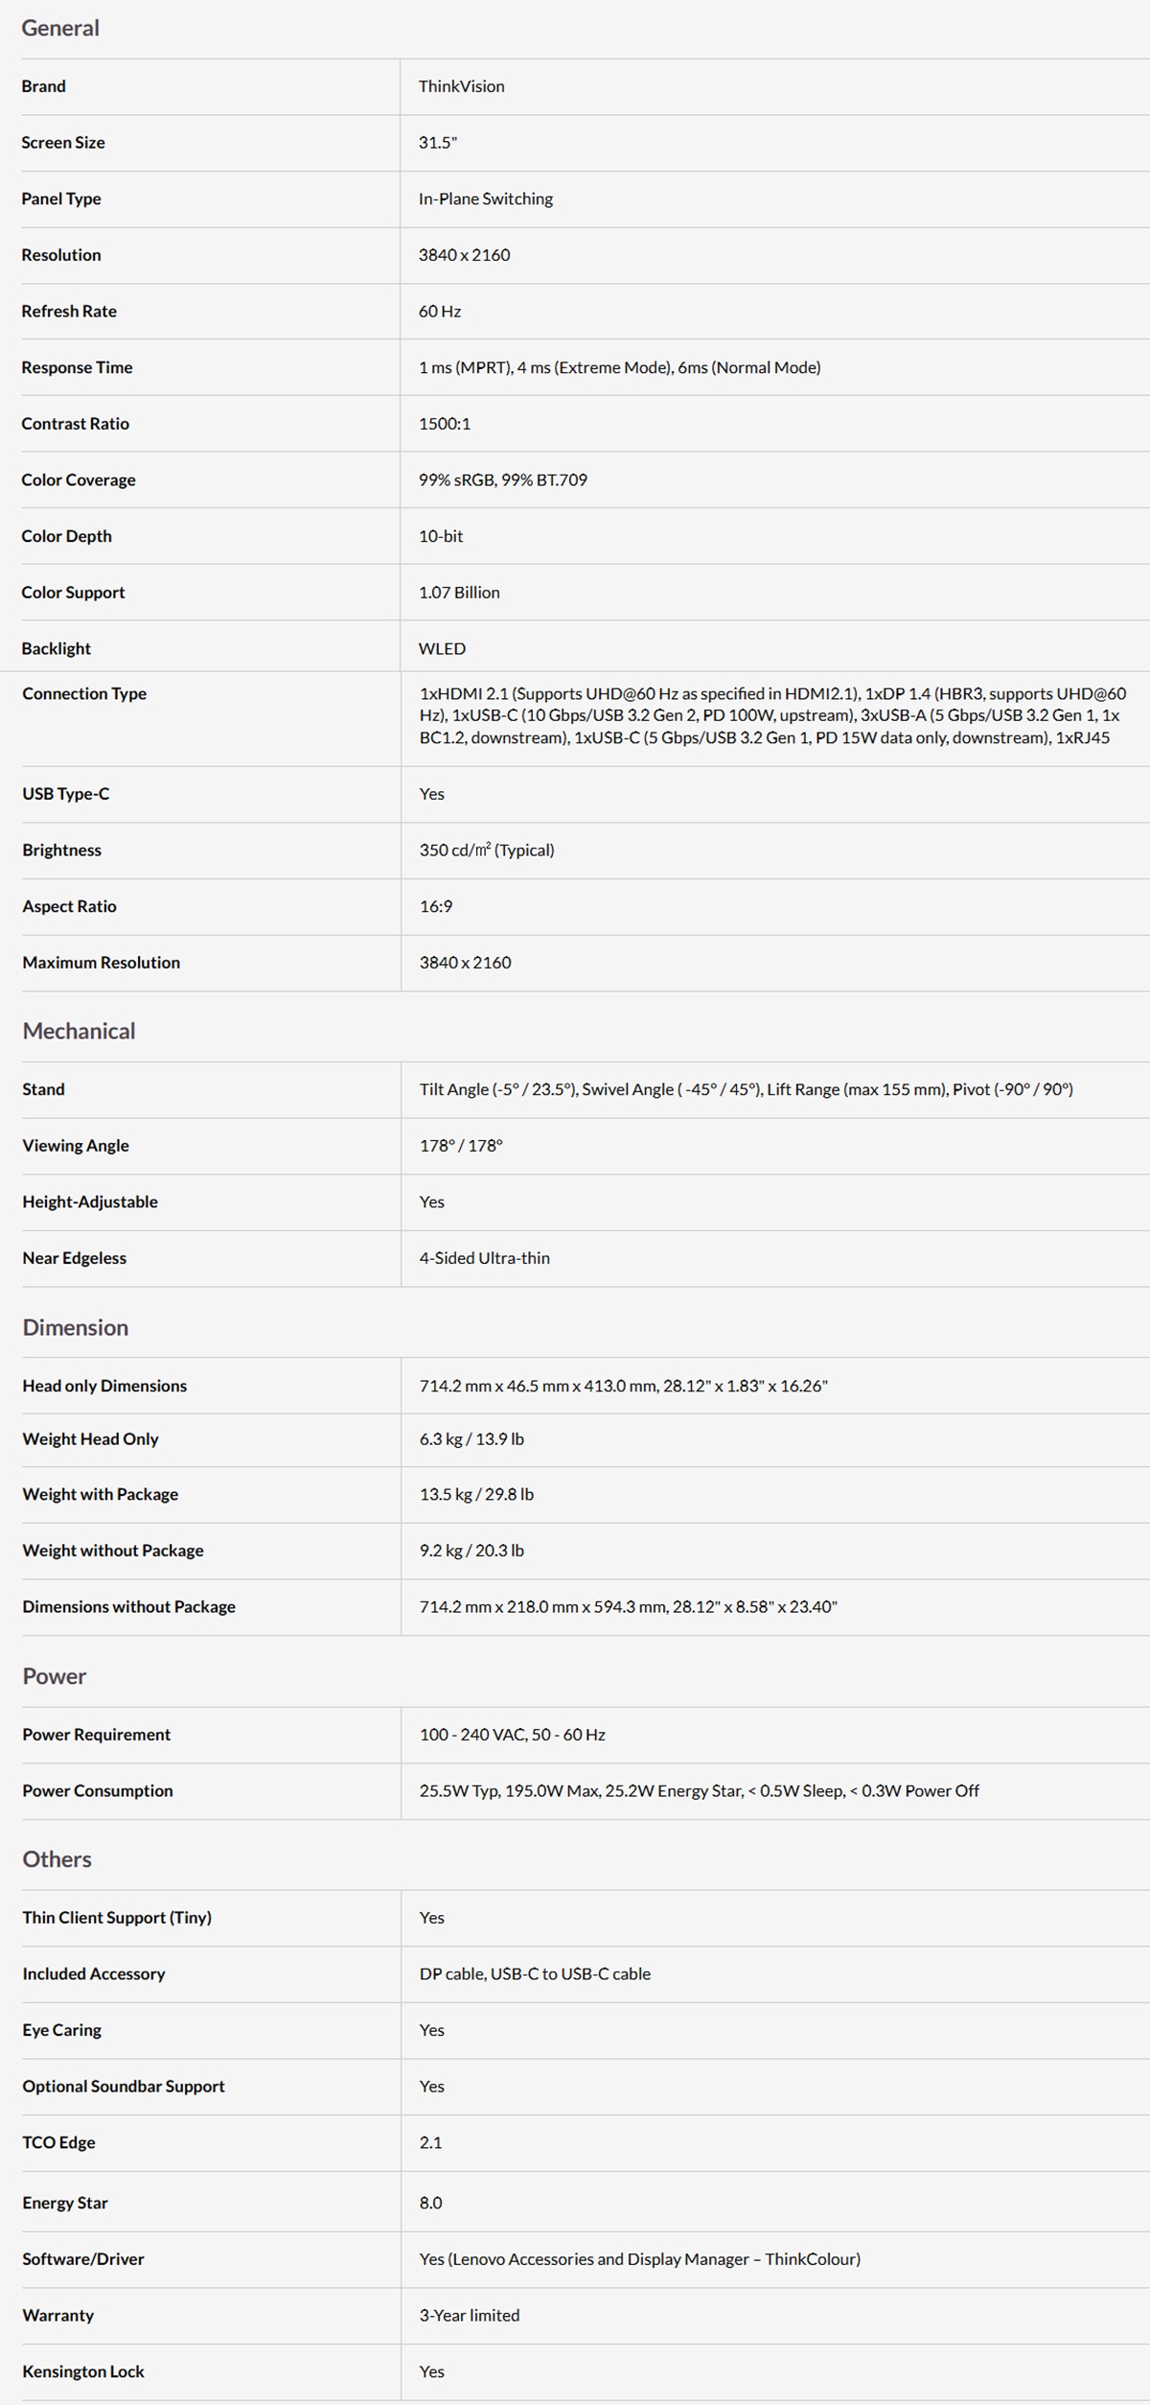Select the In-Plane Switching panel type value
Viewport: 1150px width, 2405px height.
point(486,198)
